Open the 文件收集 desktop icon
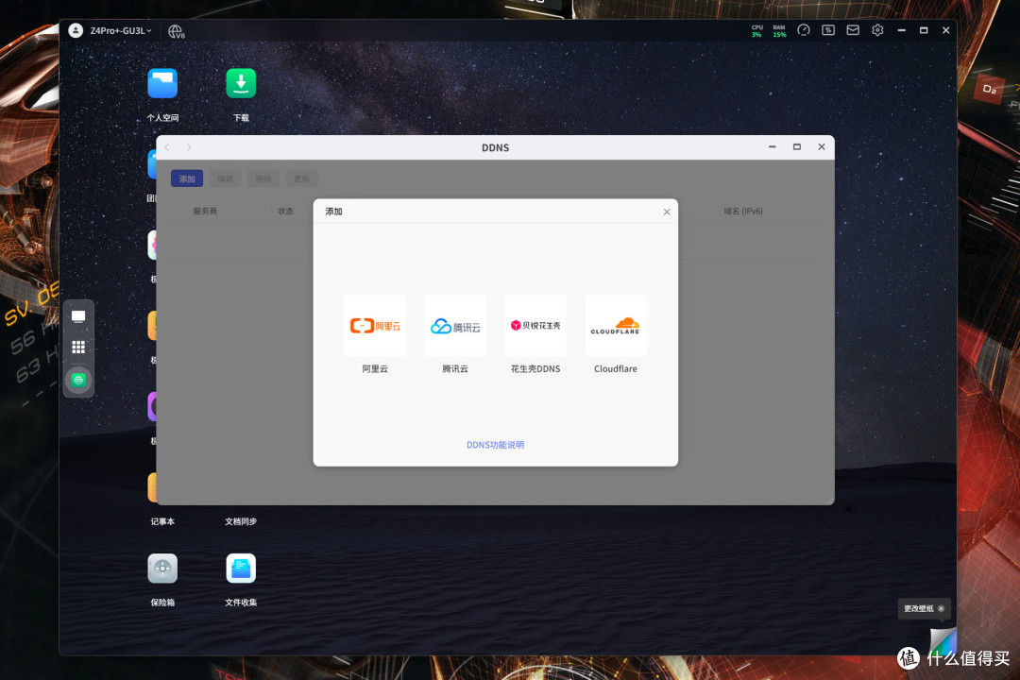Viewport: 1020px width, 680px height. tap(241, 569)
